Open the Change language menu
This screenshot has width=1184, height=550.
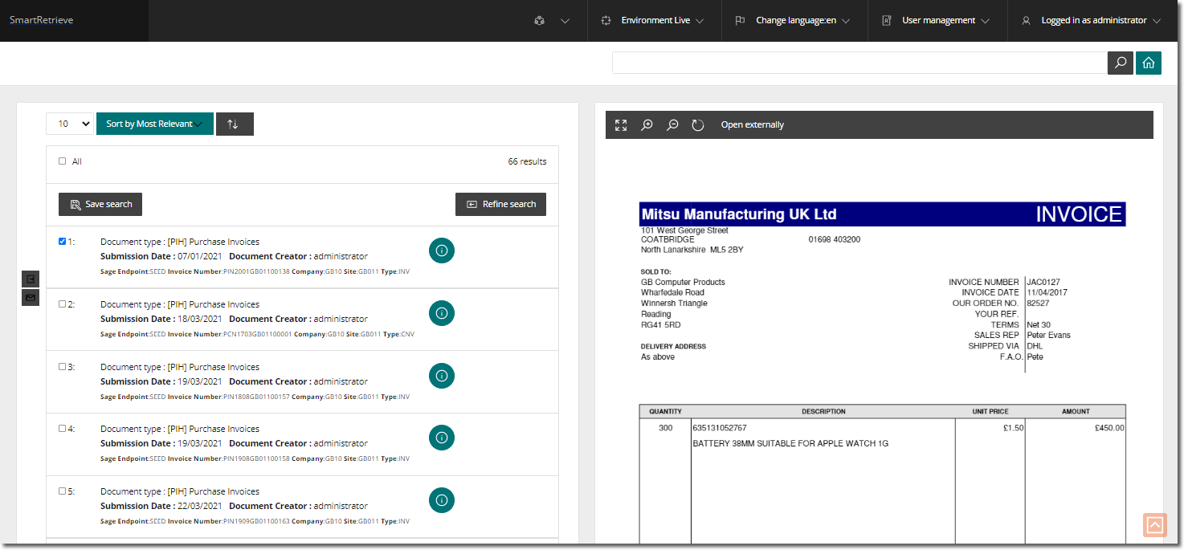(x=792, y=21)
